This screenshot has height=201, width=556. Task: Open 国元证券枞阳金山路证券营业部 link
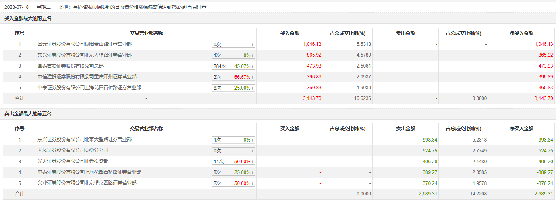click(85, 44)
